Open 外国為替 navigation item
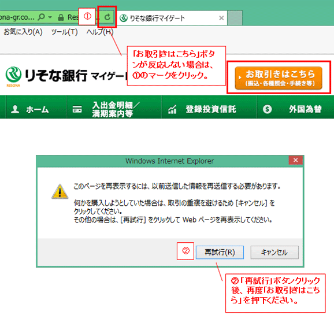Screen dimensions: 334x315 295,107
